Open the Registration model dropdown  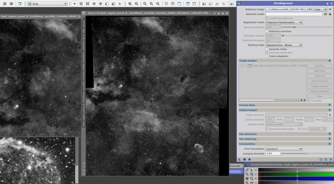284,22
